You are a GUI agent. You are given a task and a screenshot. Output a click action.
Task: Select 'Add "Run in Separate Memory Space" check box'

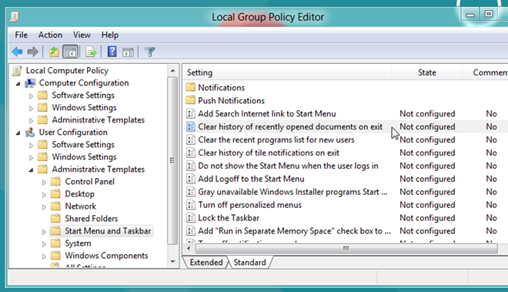point(294,230)
